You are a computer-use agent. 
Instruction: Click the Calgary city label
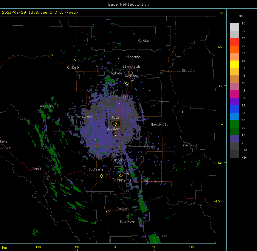(x=119, y=180)
